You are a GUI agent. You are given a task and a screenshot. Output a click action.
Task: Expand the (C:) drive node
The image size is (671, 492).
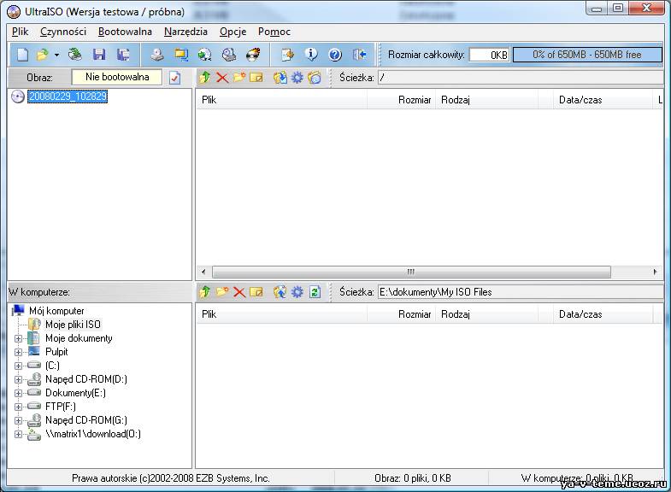tap(18, 366)
